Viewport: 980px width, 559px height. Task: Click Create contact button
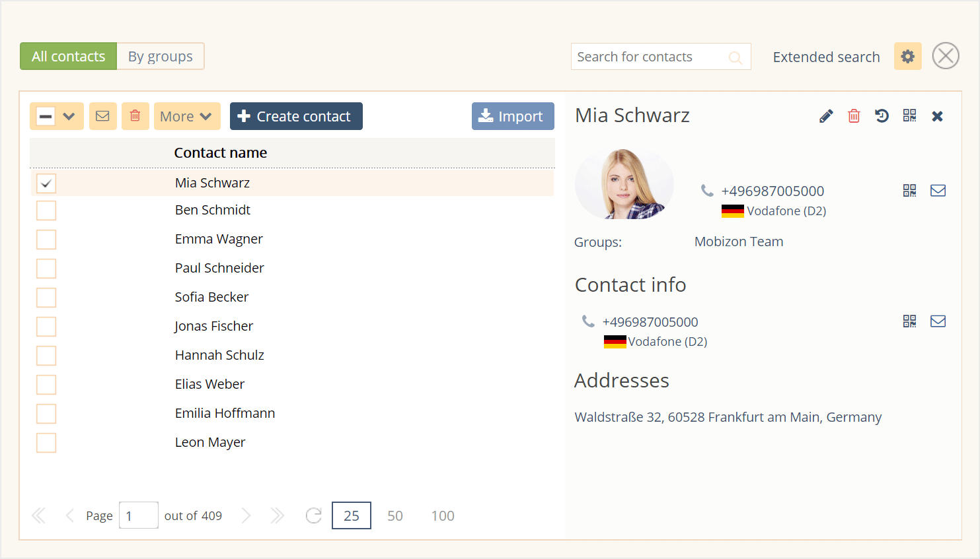pyautogui.click(x=296, y=116)
